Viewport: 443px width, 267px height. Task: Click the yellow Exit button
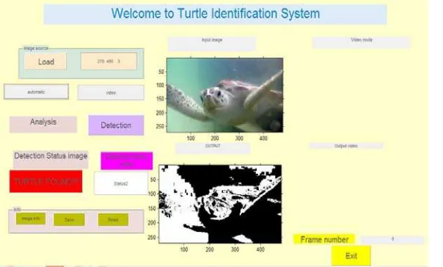coord(351,256)
